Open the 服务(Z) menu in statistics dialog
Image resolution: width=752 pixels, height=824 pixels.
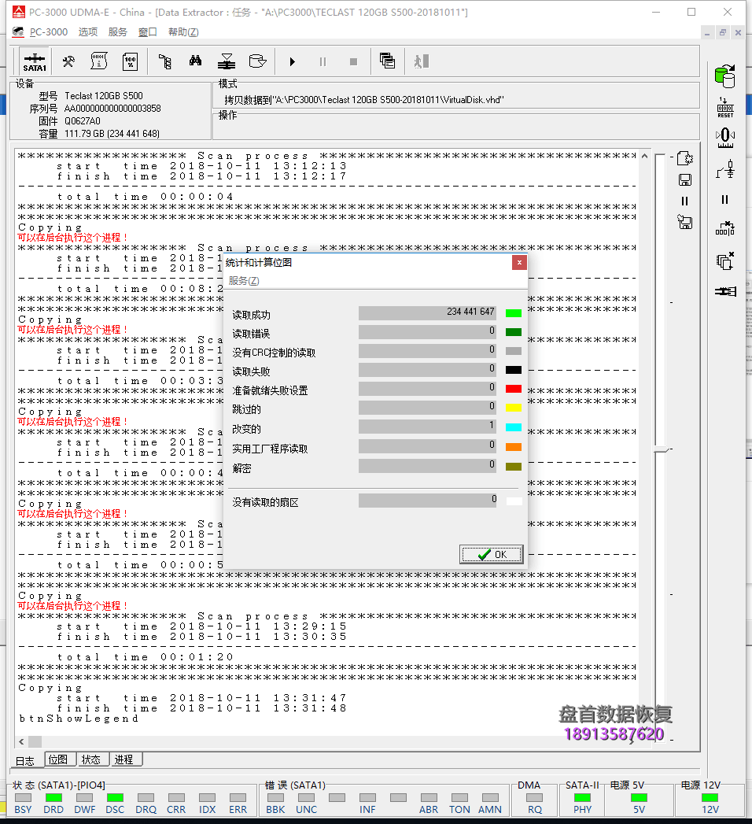[x=243, y=281]
